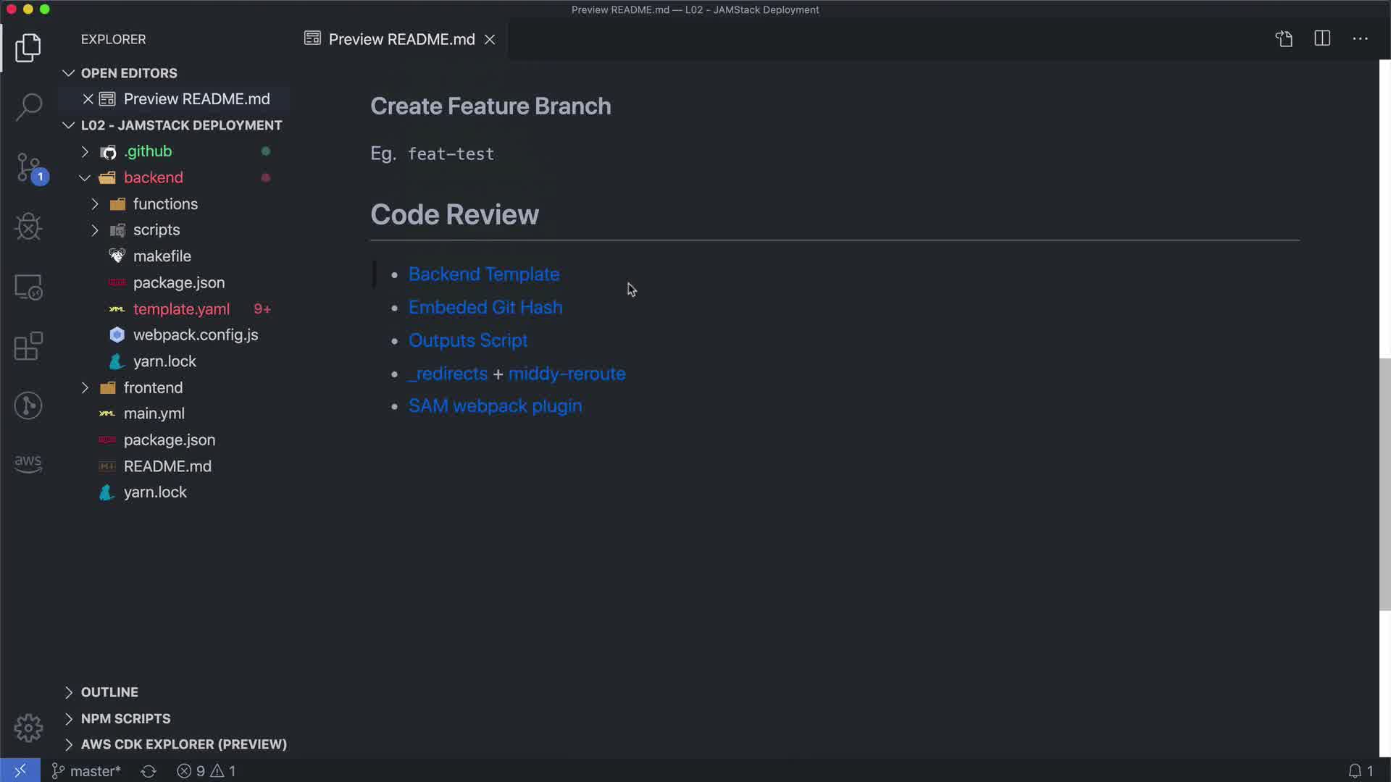Expand the functions folder

pos(165,204)
